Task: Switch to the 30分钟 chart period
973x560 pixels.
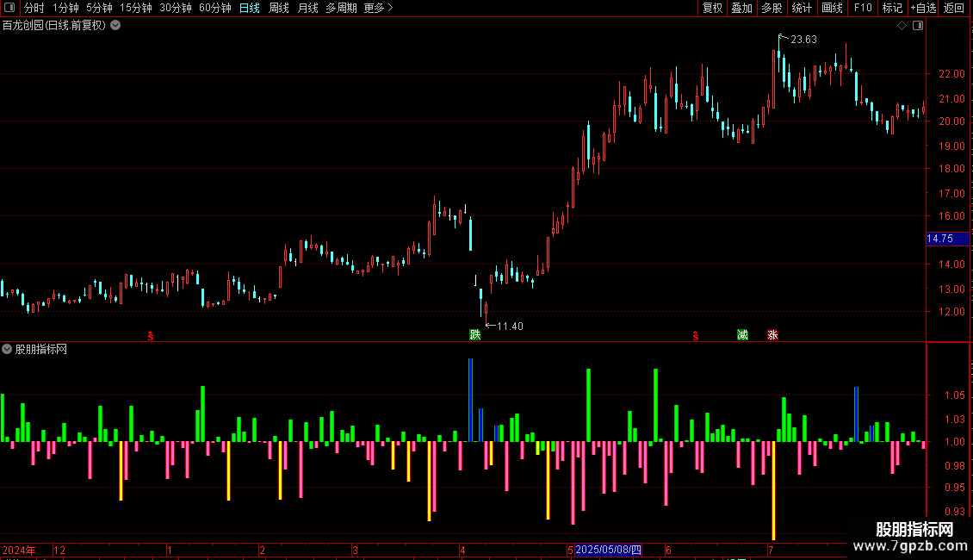Action: 176,8
